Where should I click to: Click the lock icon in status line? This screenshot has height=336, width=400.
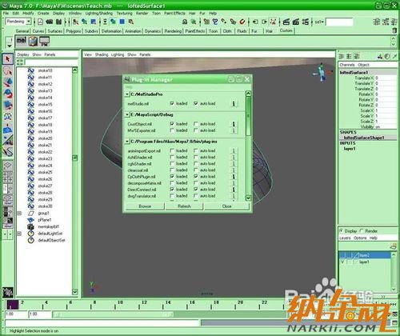coord(185,22)
